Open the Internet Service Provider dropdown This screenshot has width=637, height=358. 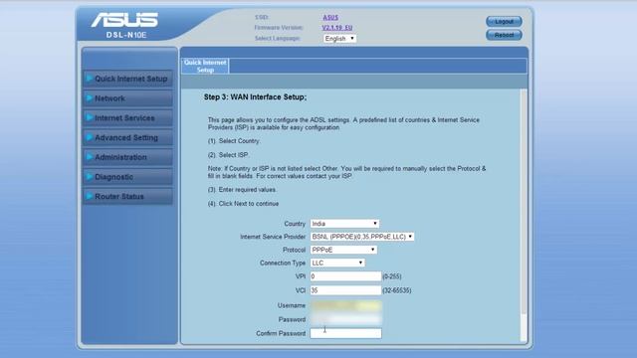tap(362, 237)
